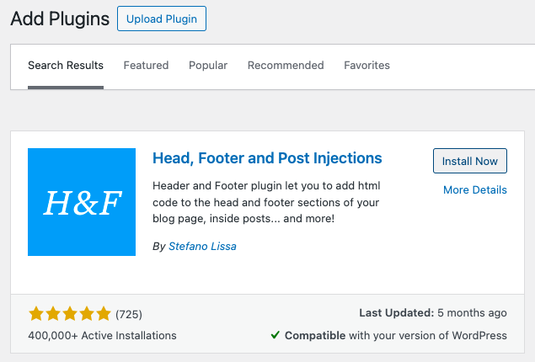Click the third rating star
535x362 pixels.
tap(70, 314)
